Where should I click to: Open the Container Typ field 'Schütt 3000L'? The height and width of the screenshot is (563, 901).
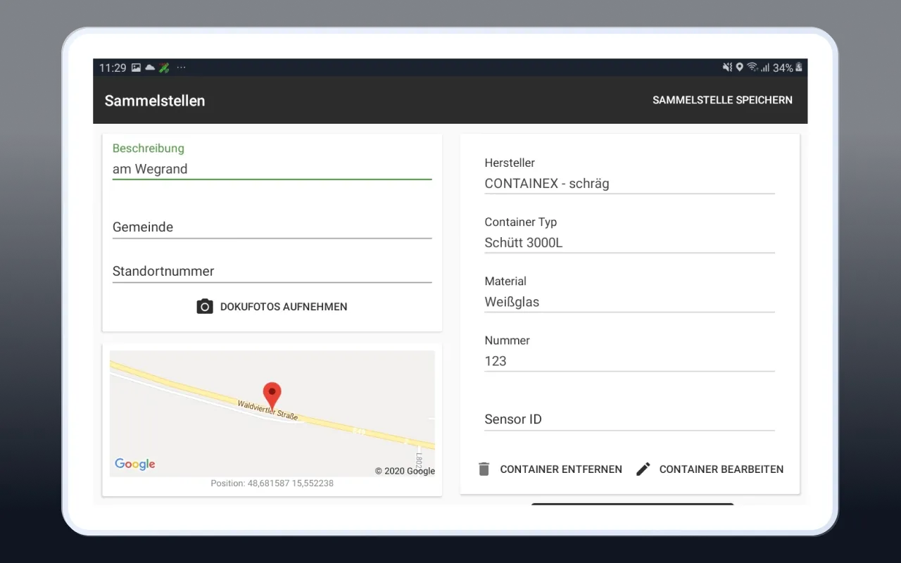[x=629, y=243]
